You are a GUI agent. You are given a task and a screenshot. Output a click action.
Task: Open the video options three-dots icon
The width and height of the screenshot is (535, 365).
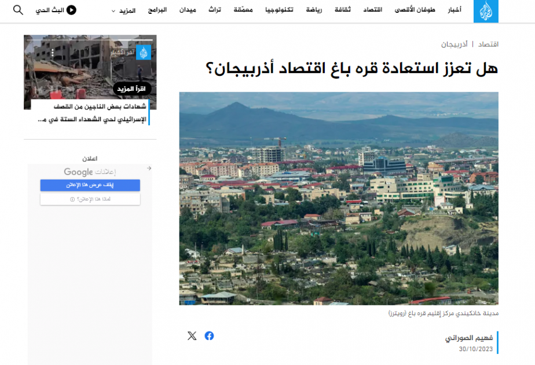(53, 53)
